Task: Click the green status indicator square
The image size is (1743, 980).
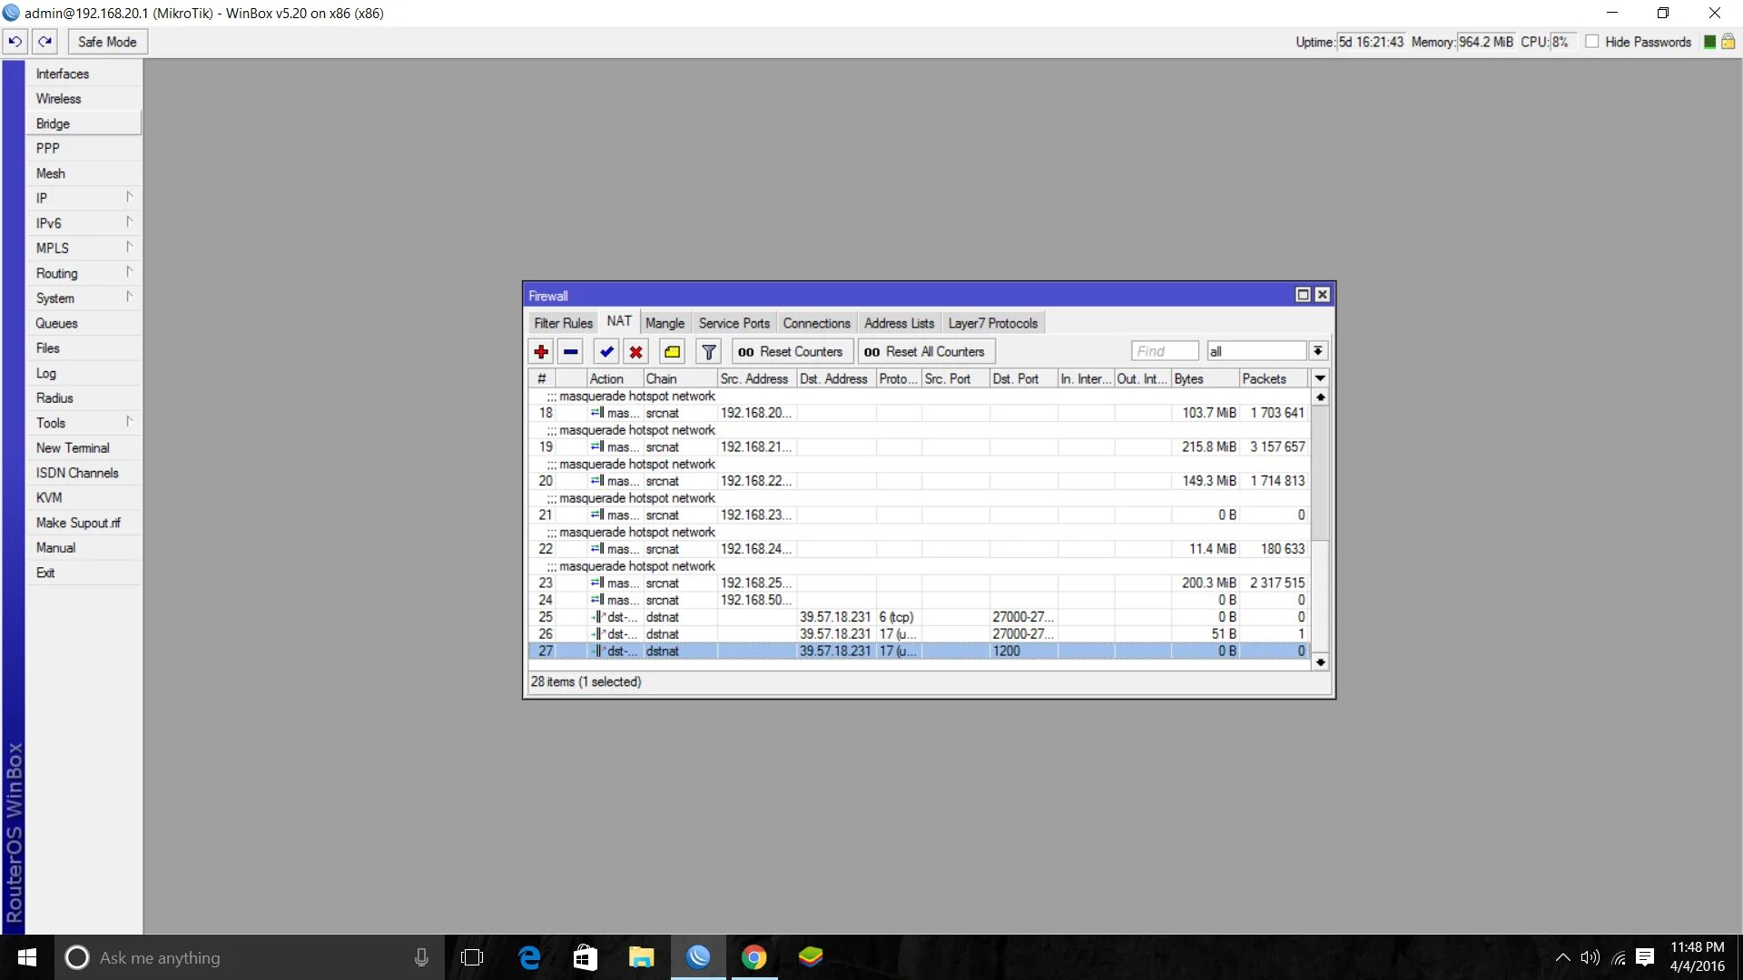Action: pyautogui.click(x=1709, y=42)
